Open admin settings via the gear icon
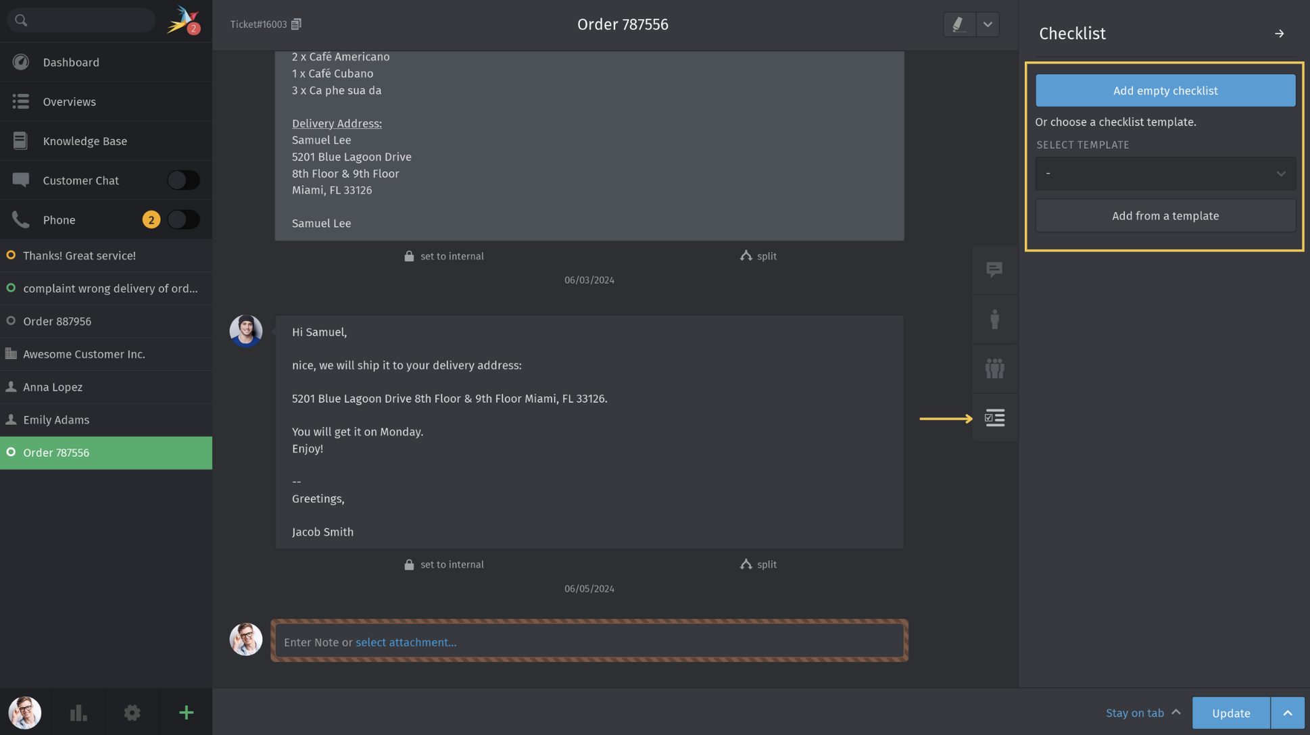The image size is (1310, 735). pos(132,712)
